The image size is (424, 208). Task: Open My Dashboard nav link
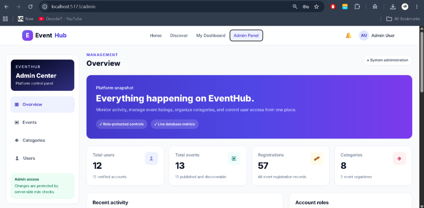coord(211,36)
